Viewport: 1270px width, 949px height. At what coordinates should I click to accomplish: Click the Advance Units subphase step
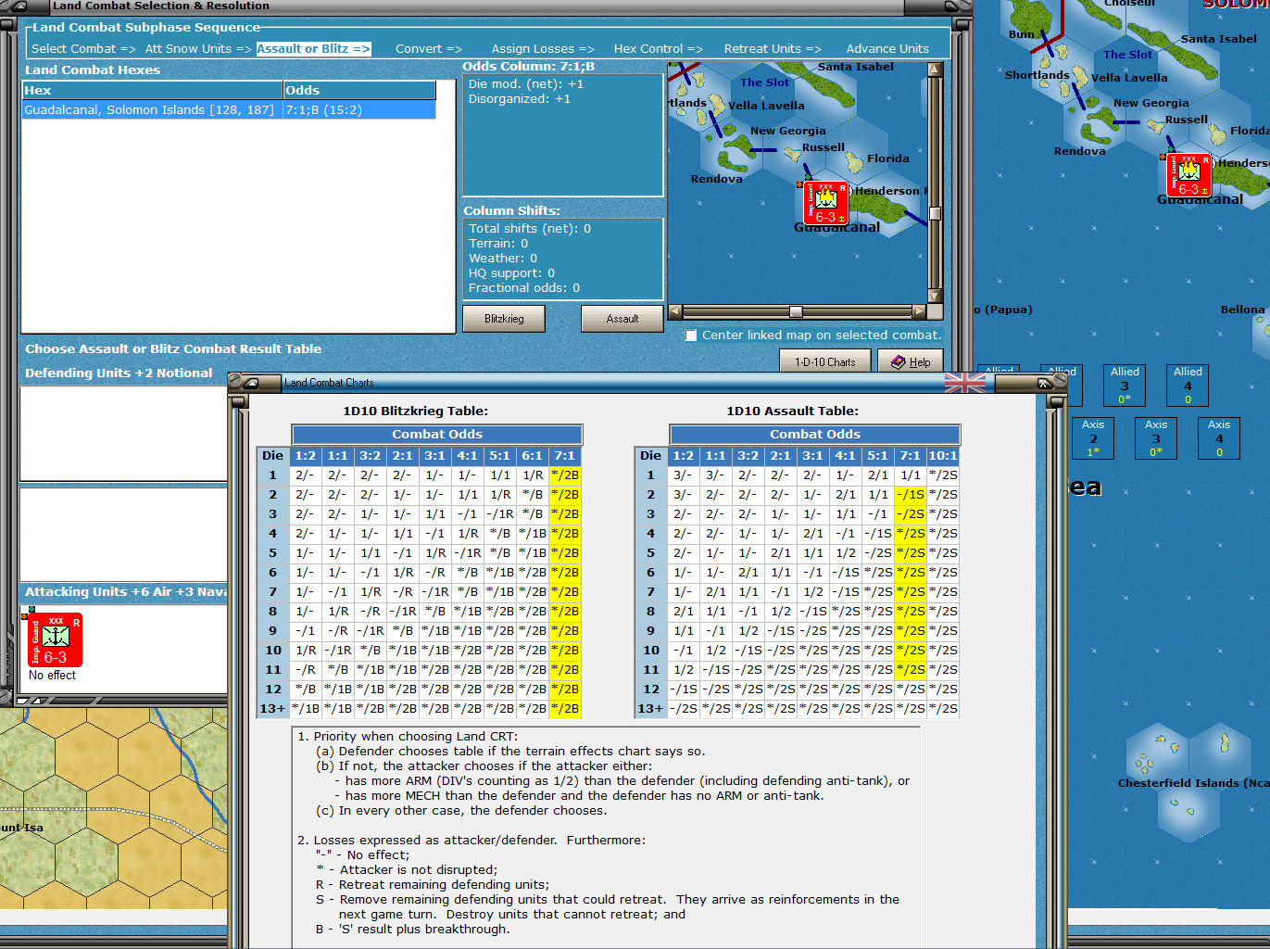[887, 49]
